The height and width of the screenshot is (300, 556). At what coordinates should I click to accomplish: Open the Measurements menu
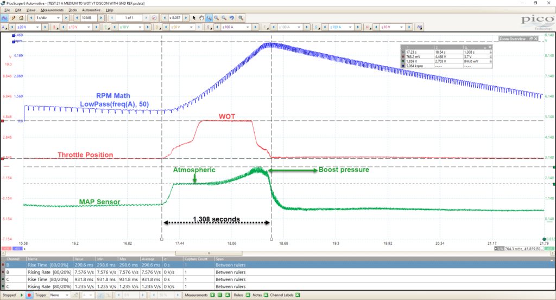tap(52, 10)
